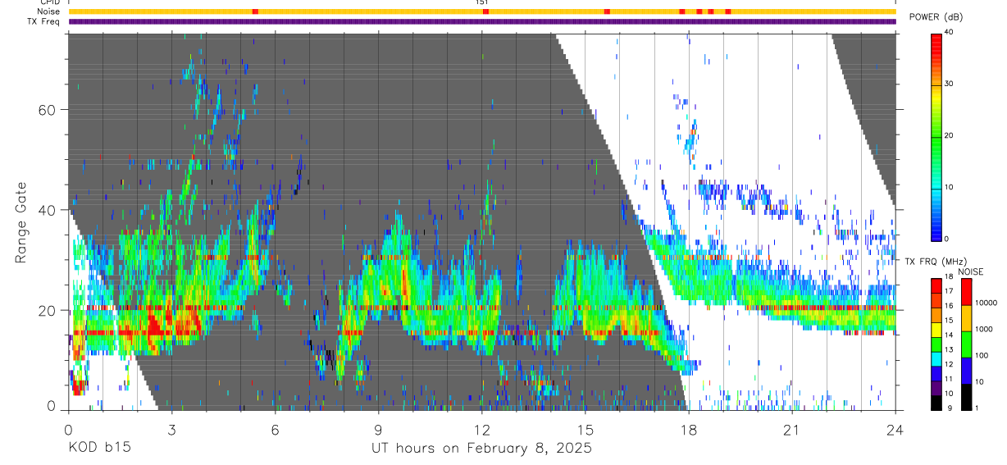Click the red noise marker near hour 12
This screenshot has width=1007, height=465.
point(485,11)
